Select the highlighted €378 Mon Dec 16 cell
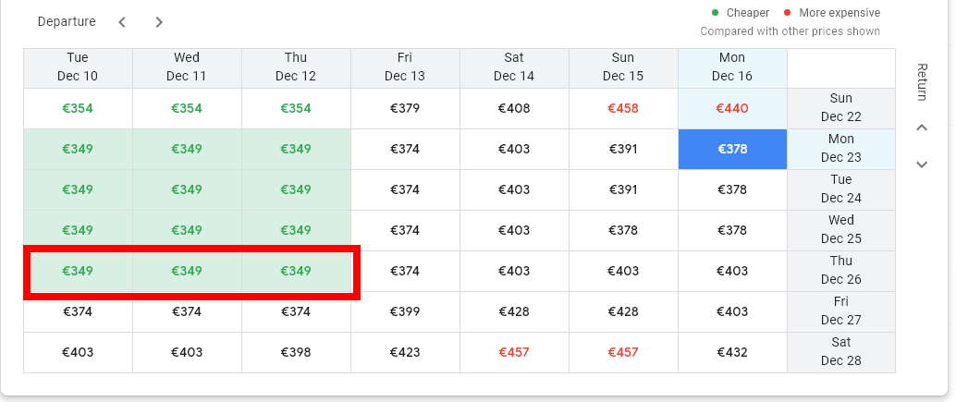956x402 pixels. click(732, 149)
